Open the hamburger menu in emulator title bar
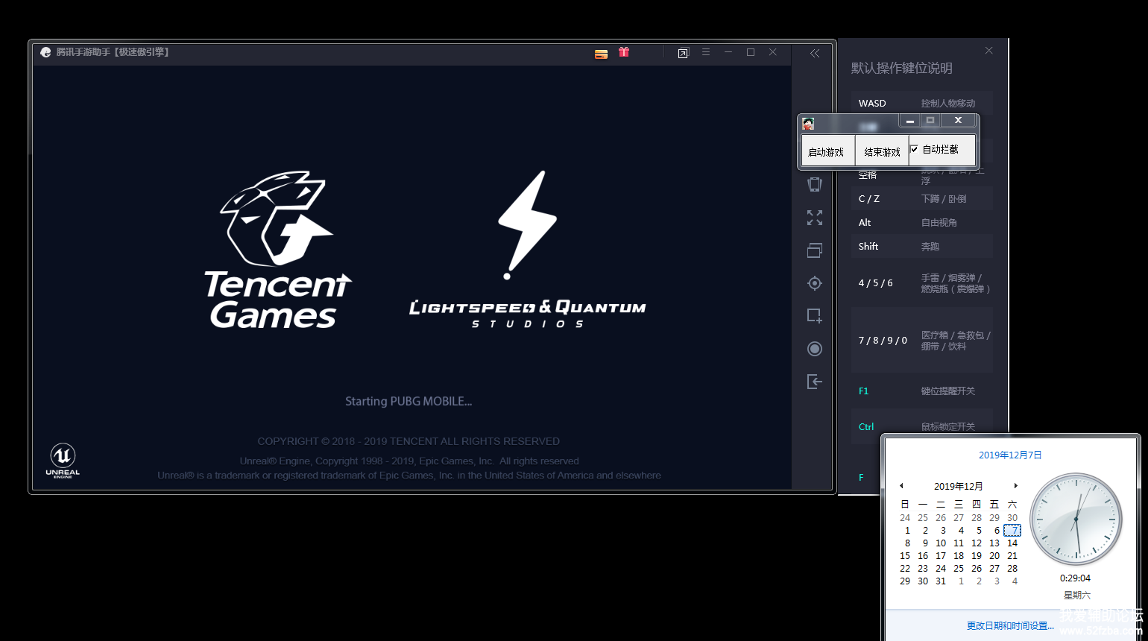The image size is (1148, 641). tap(706, 52)
